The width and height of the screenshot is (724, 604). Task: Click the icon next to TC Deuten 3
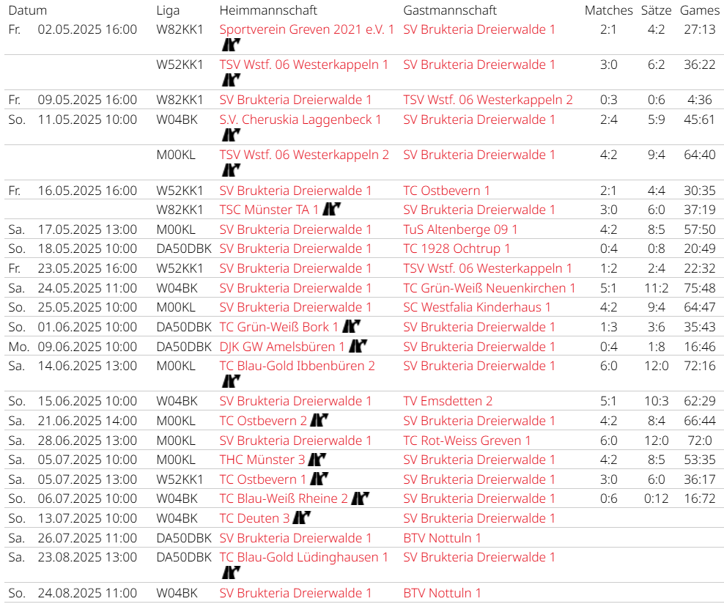302,518
